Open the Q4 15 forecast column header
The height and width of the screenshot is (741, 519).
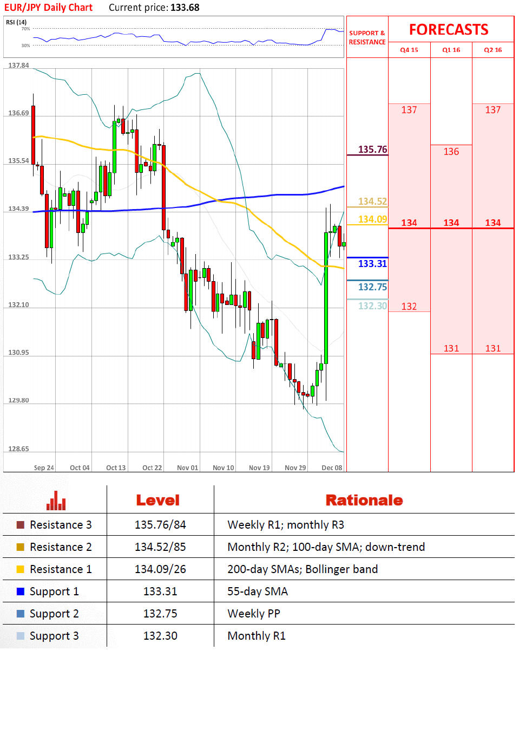409,50
